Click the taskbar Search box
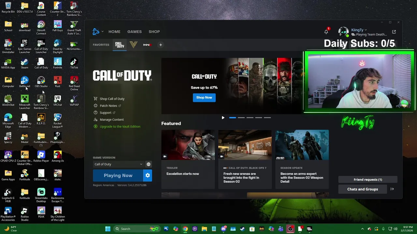Viewport: 417px width, 234px height. click(x=137, y=229)
